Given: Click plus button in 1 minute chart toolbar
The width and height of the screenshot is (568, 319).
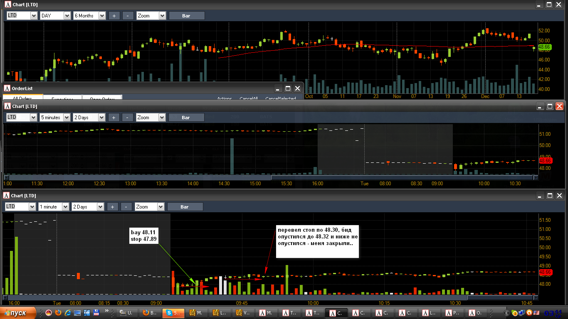Looking at the screenshot, I should (x=113, y=207).
